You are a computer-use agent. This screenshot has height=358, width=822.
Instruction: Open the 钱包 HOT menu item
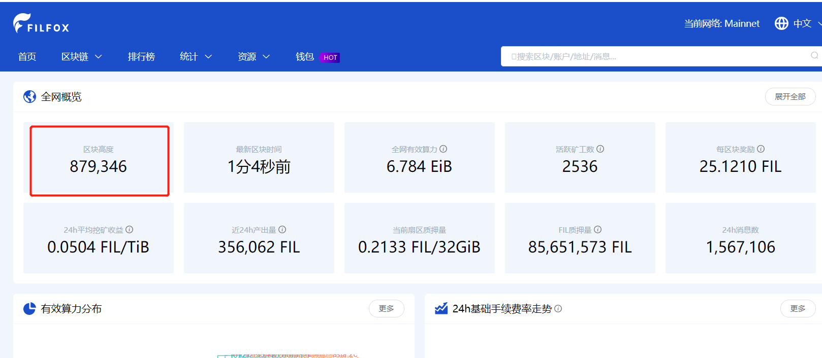pyautogui.click(x=317, y=57)
